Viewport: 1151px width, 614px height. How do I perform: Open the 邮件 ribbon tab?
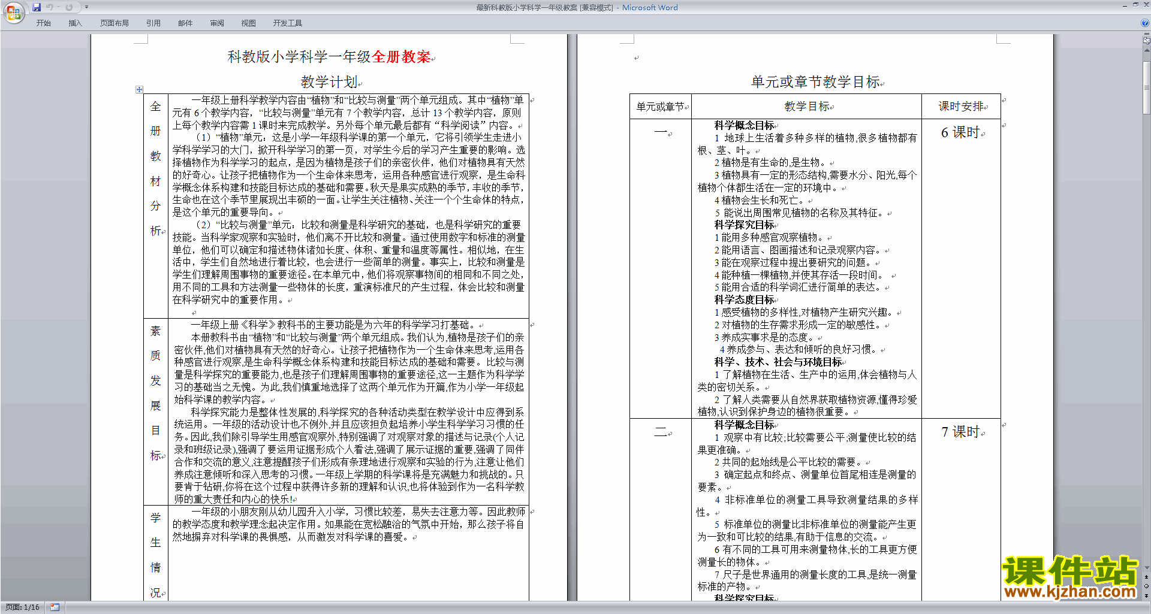pos(185,23)
